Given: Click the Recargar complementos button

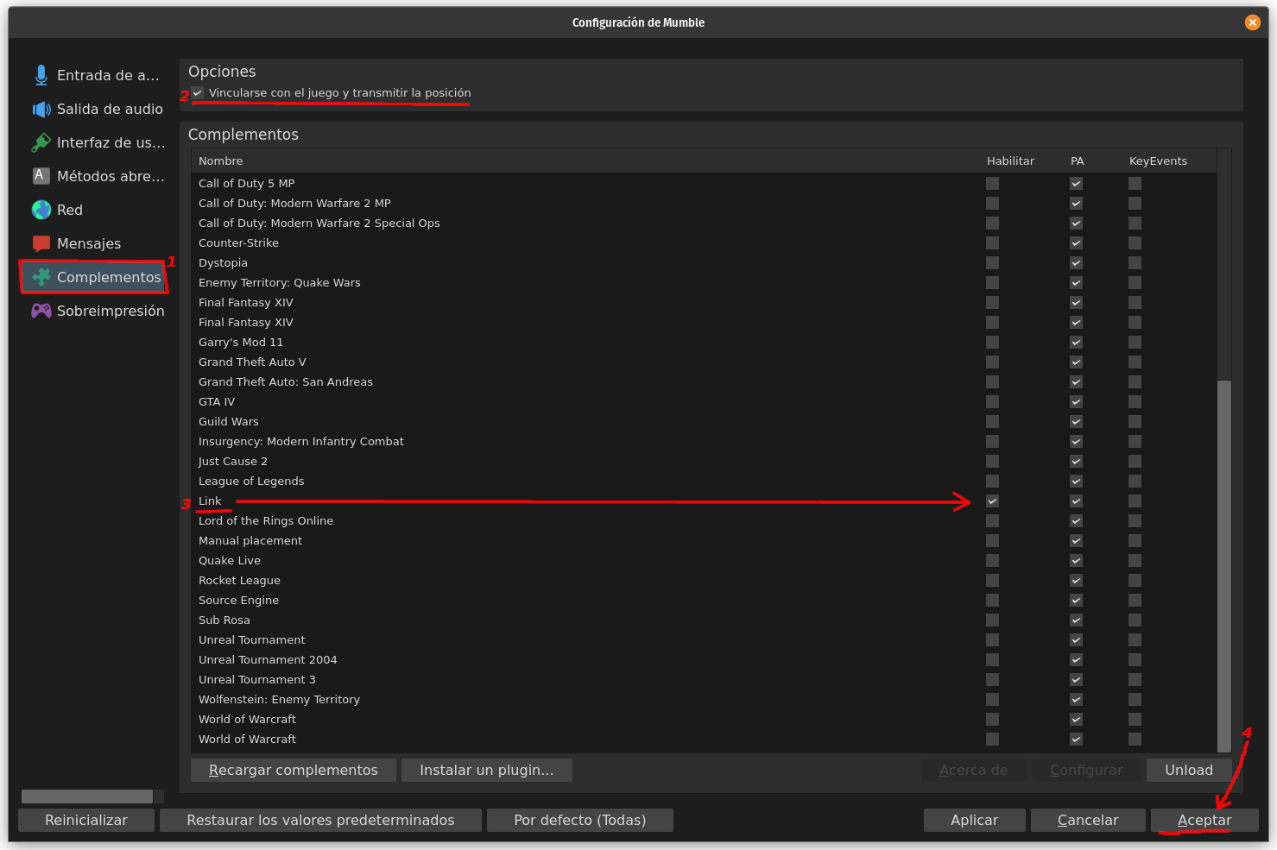Looking at the screenshot, I should click(293, 770).
